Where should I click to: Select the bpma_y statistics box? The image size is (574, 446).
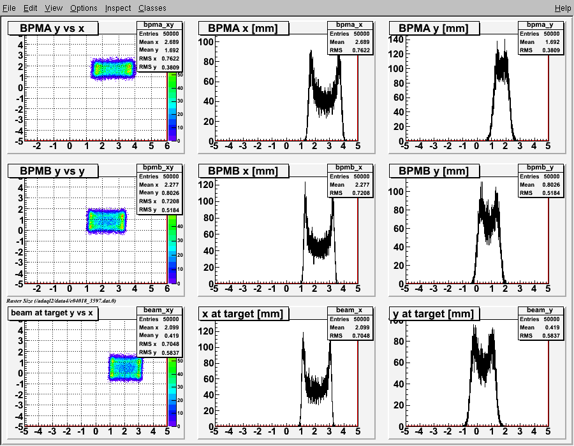[x=541, y=38]
